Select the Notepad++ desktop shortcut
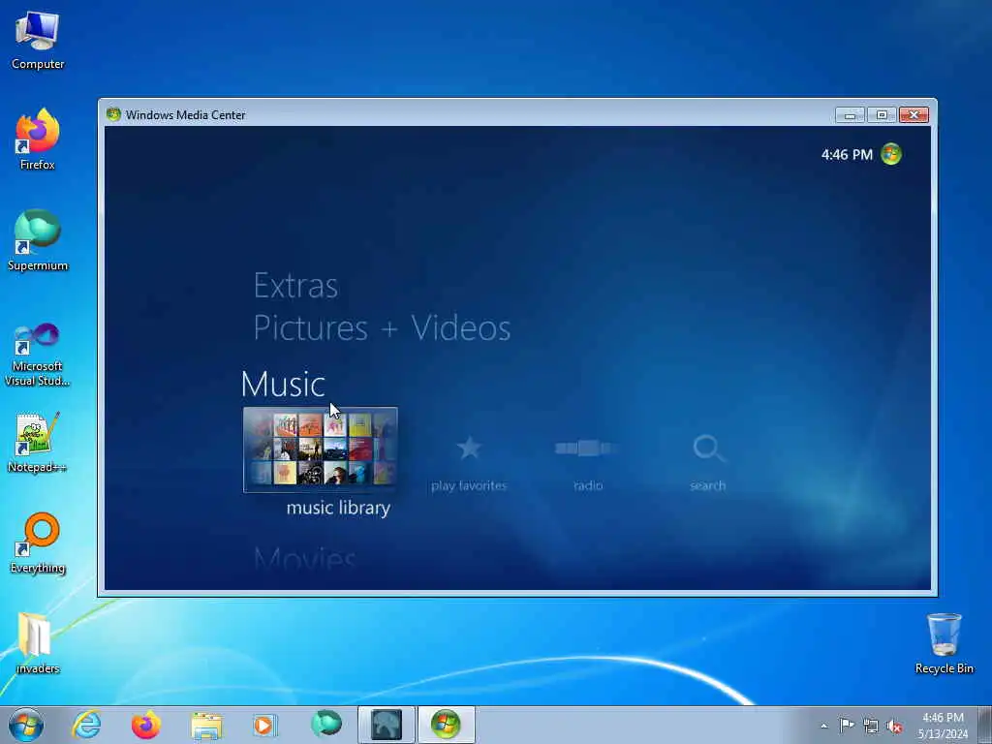 tap(38, 442)
